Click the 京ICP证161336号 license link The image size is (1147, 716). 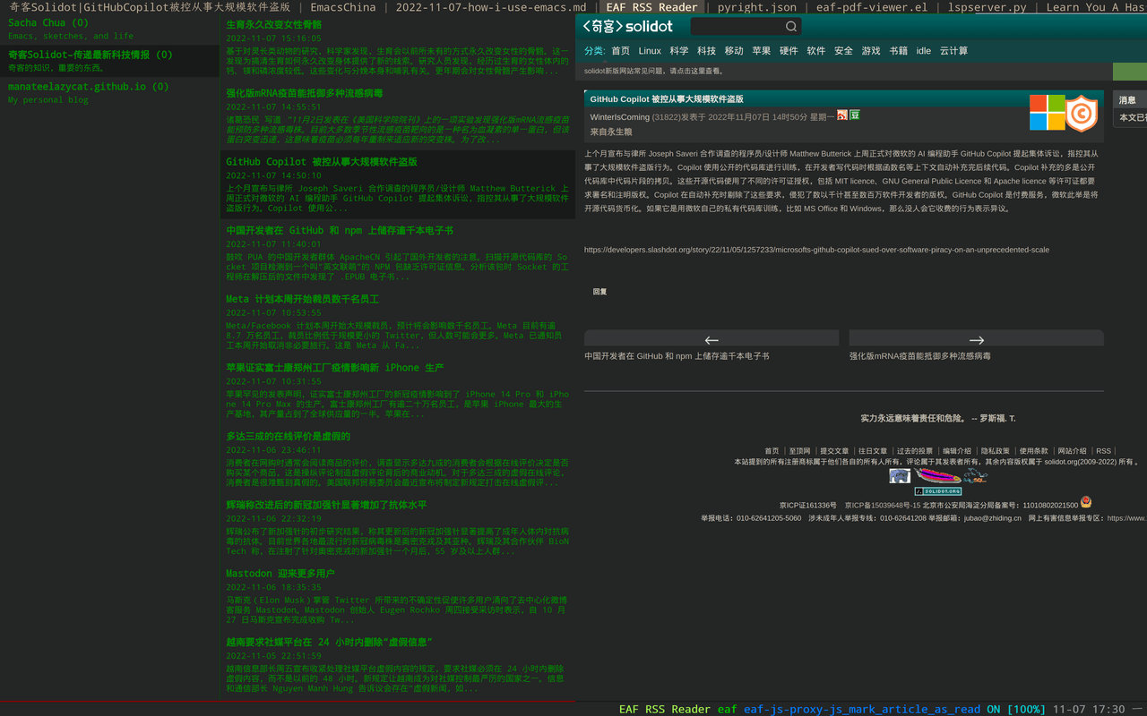tap(807, 506)
